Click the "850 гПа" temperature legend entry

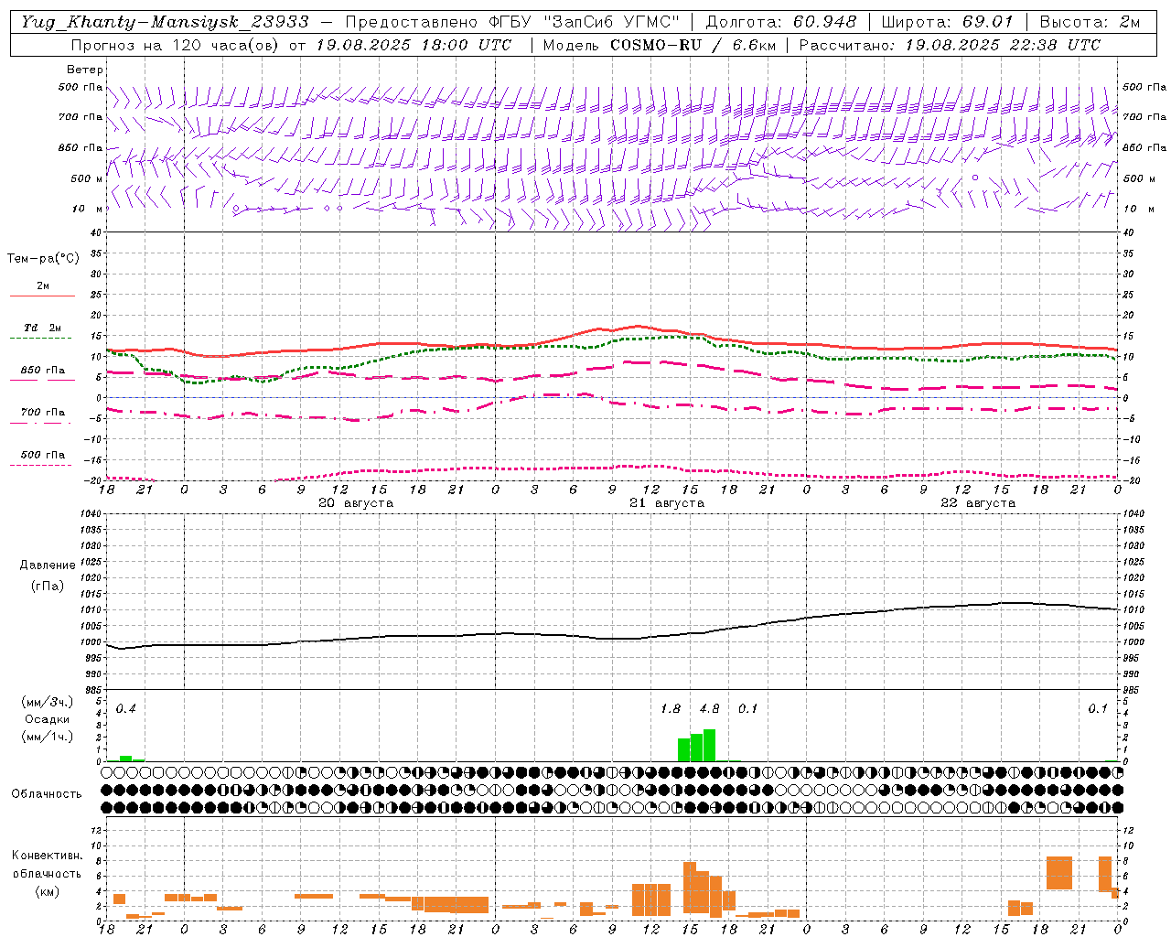pos(42,371)
